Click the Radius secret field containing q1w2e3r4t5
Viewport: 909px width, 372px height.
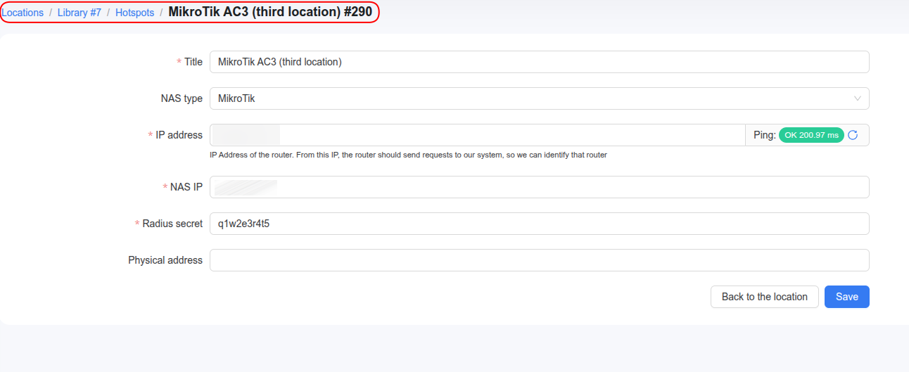[540, 224]
